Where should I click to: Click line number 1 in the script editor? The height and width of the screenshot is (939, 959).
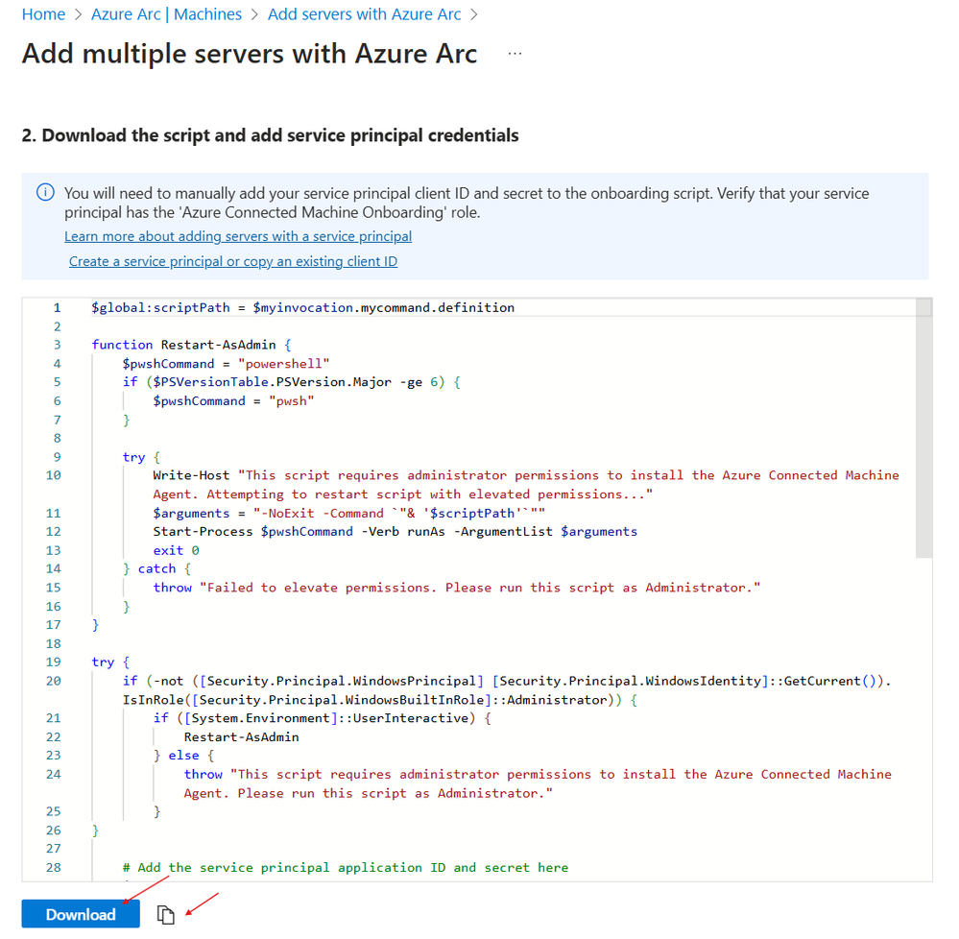pyautogui.click(x=57, y=307)
